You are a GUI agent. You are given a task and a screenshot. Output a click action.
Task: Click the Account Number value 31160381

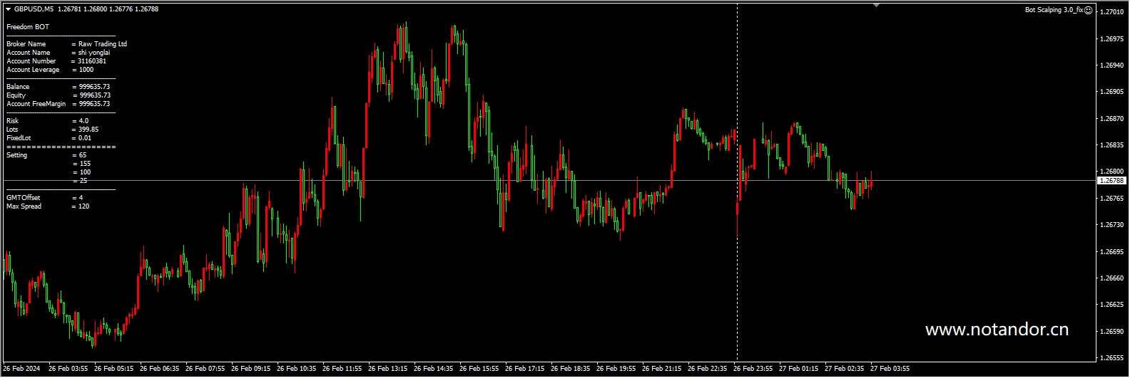[x=92, y=61]
